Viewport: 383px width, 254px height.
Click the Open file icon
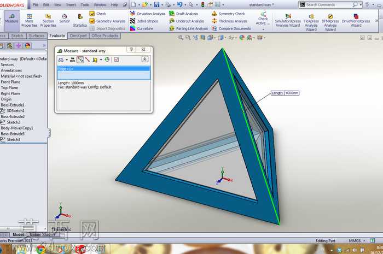(x=145, y=4)
